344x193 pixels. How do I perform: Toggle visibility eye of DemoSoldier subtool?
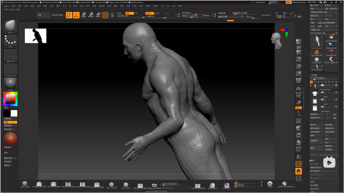[336, 85]
